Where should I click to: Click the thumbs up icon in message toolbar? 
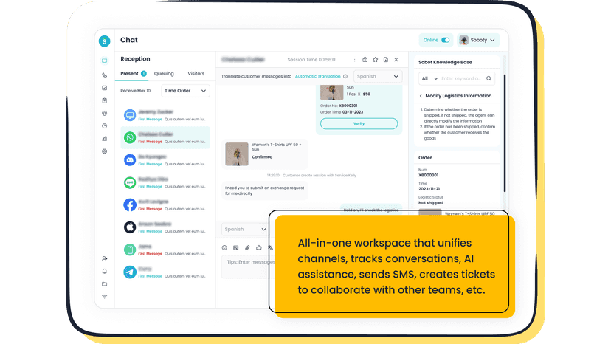[x=259, y=247]
